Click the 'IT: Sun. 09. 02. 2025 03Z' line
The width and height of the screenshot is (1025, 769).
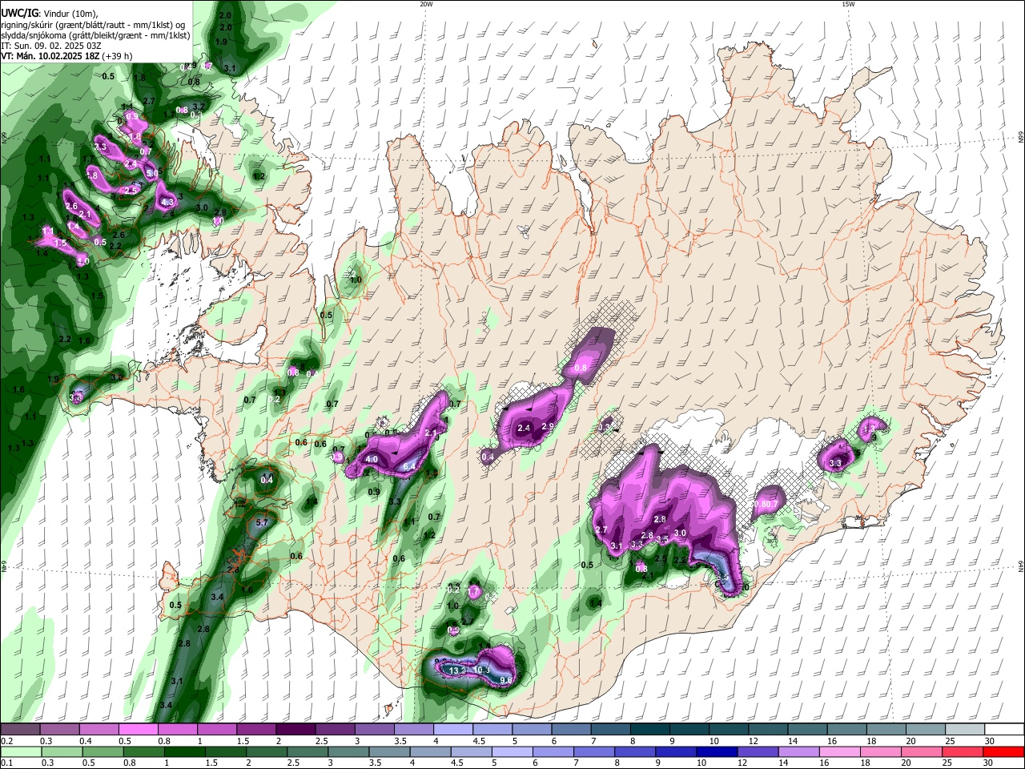point(51,46)
